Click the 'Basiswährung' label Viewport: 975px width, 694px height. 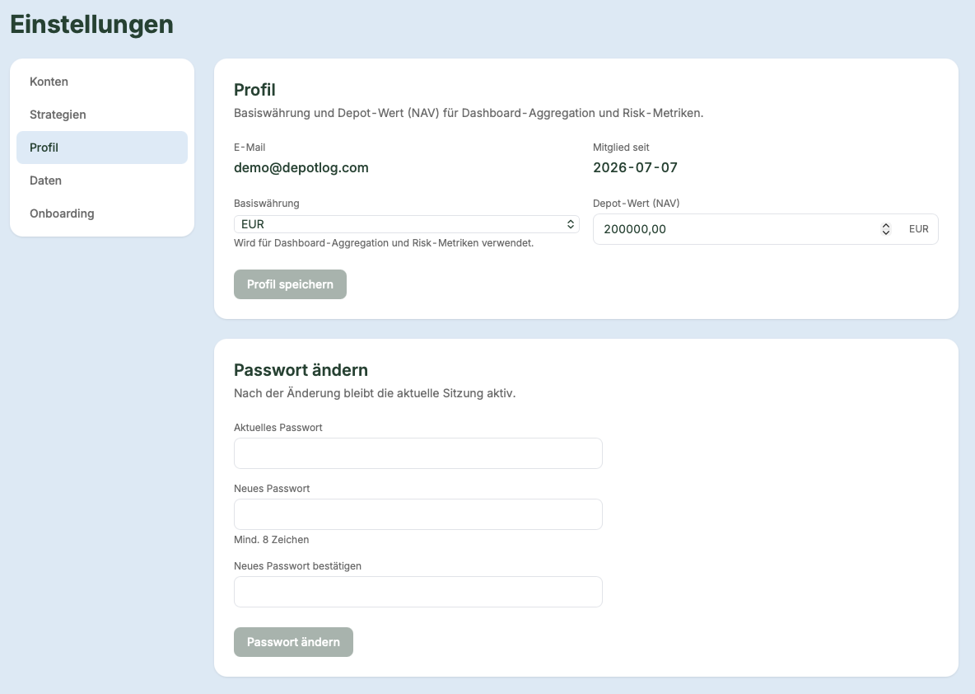(266, 204)
